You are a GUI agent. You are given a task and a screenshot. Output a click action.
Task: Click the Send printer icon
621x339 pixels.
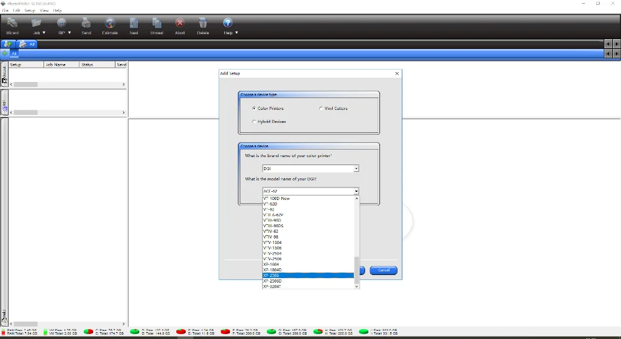(86, 23)
